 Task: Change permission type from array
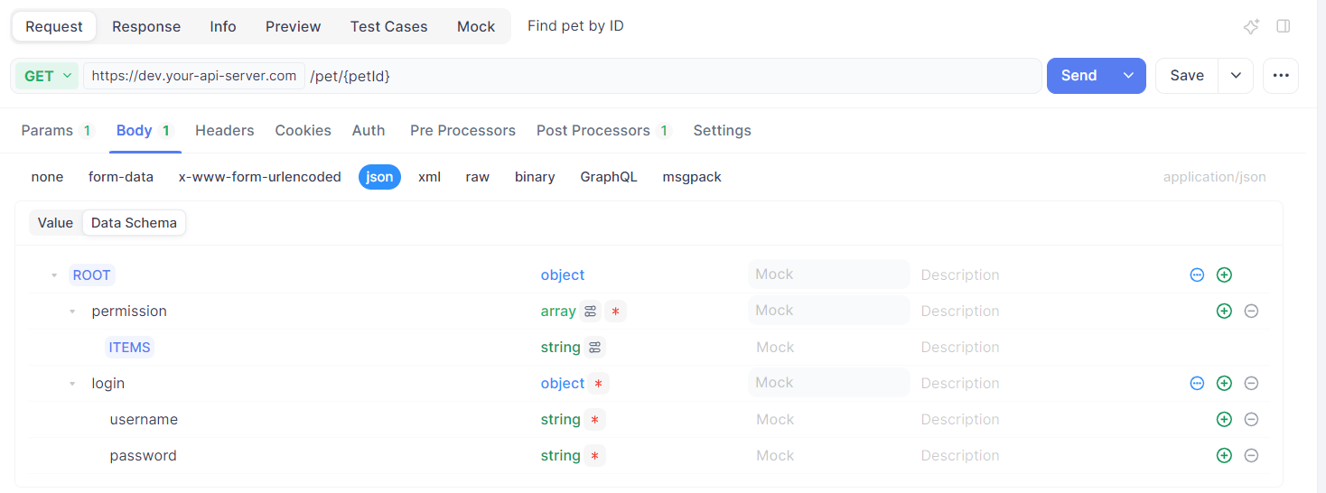coord(558,311)
